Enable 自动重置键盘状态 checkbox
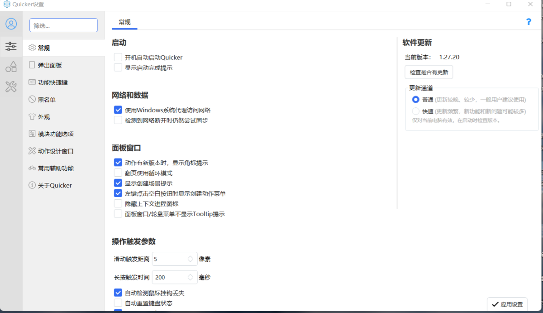This screenshot has height=313, width=543. [118, 303]
